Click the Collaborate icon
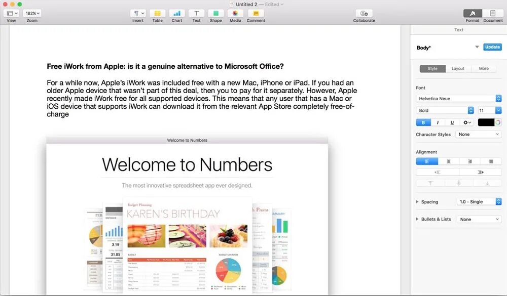The height and width of the screenshot is (296, 507). coord(364,13)
